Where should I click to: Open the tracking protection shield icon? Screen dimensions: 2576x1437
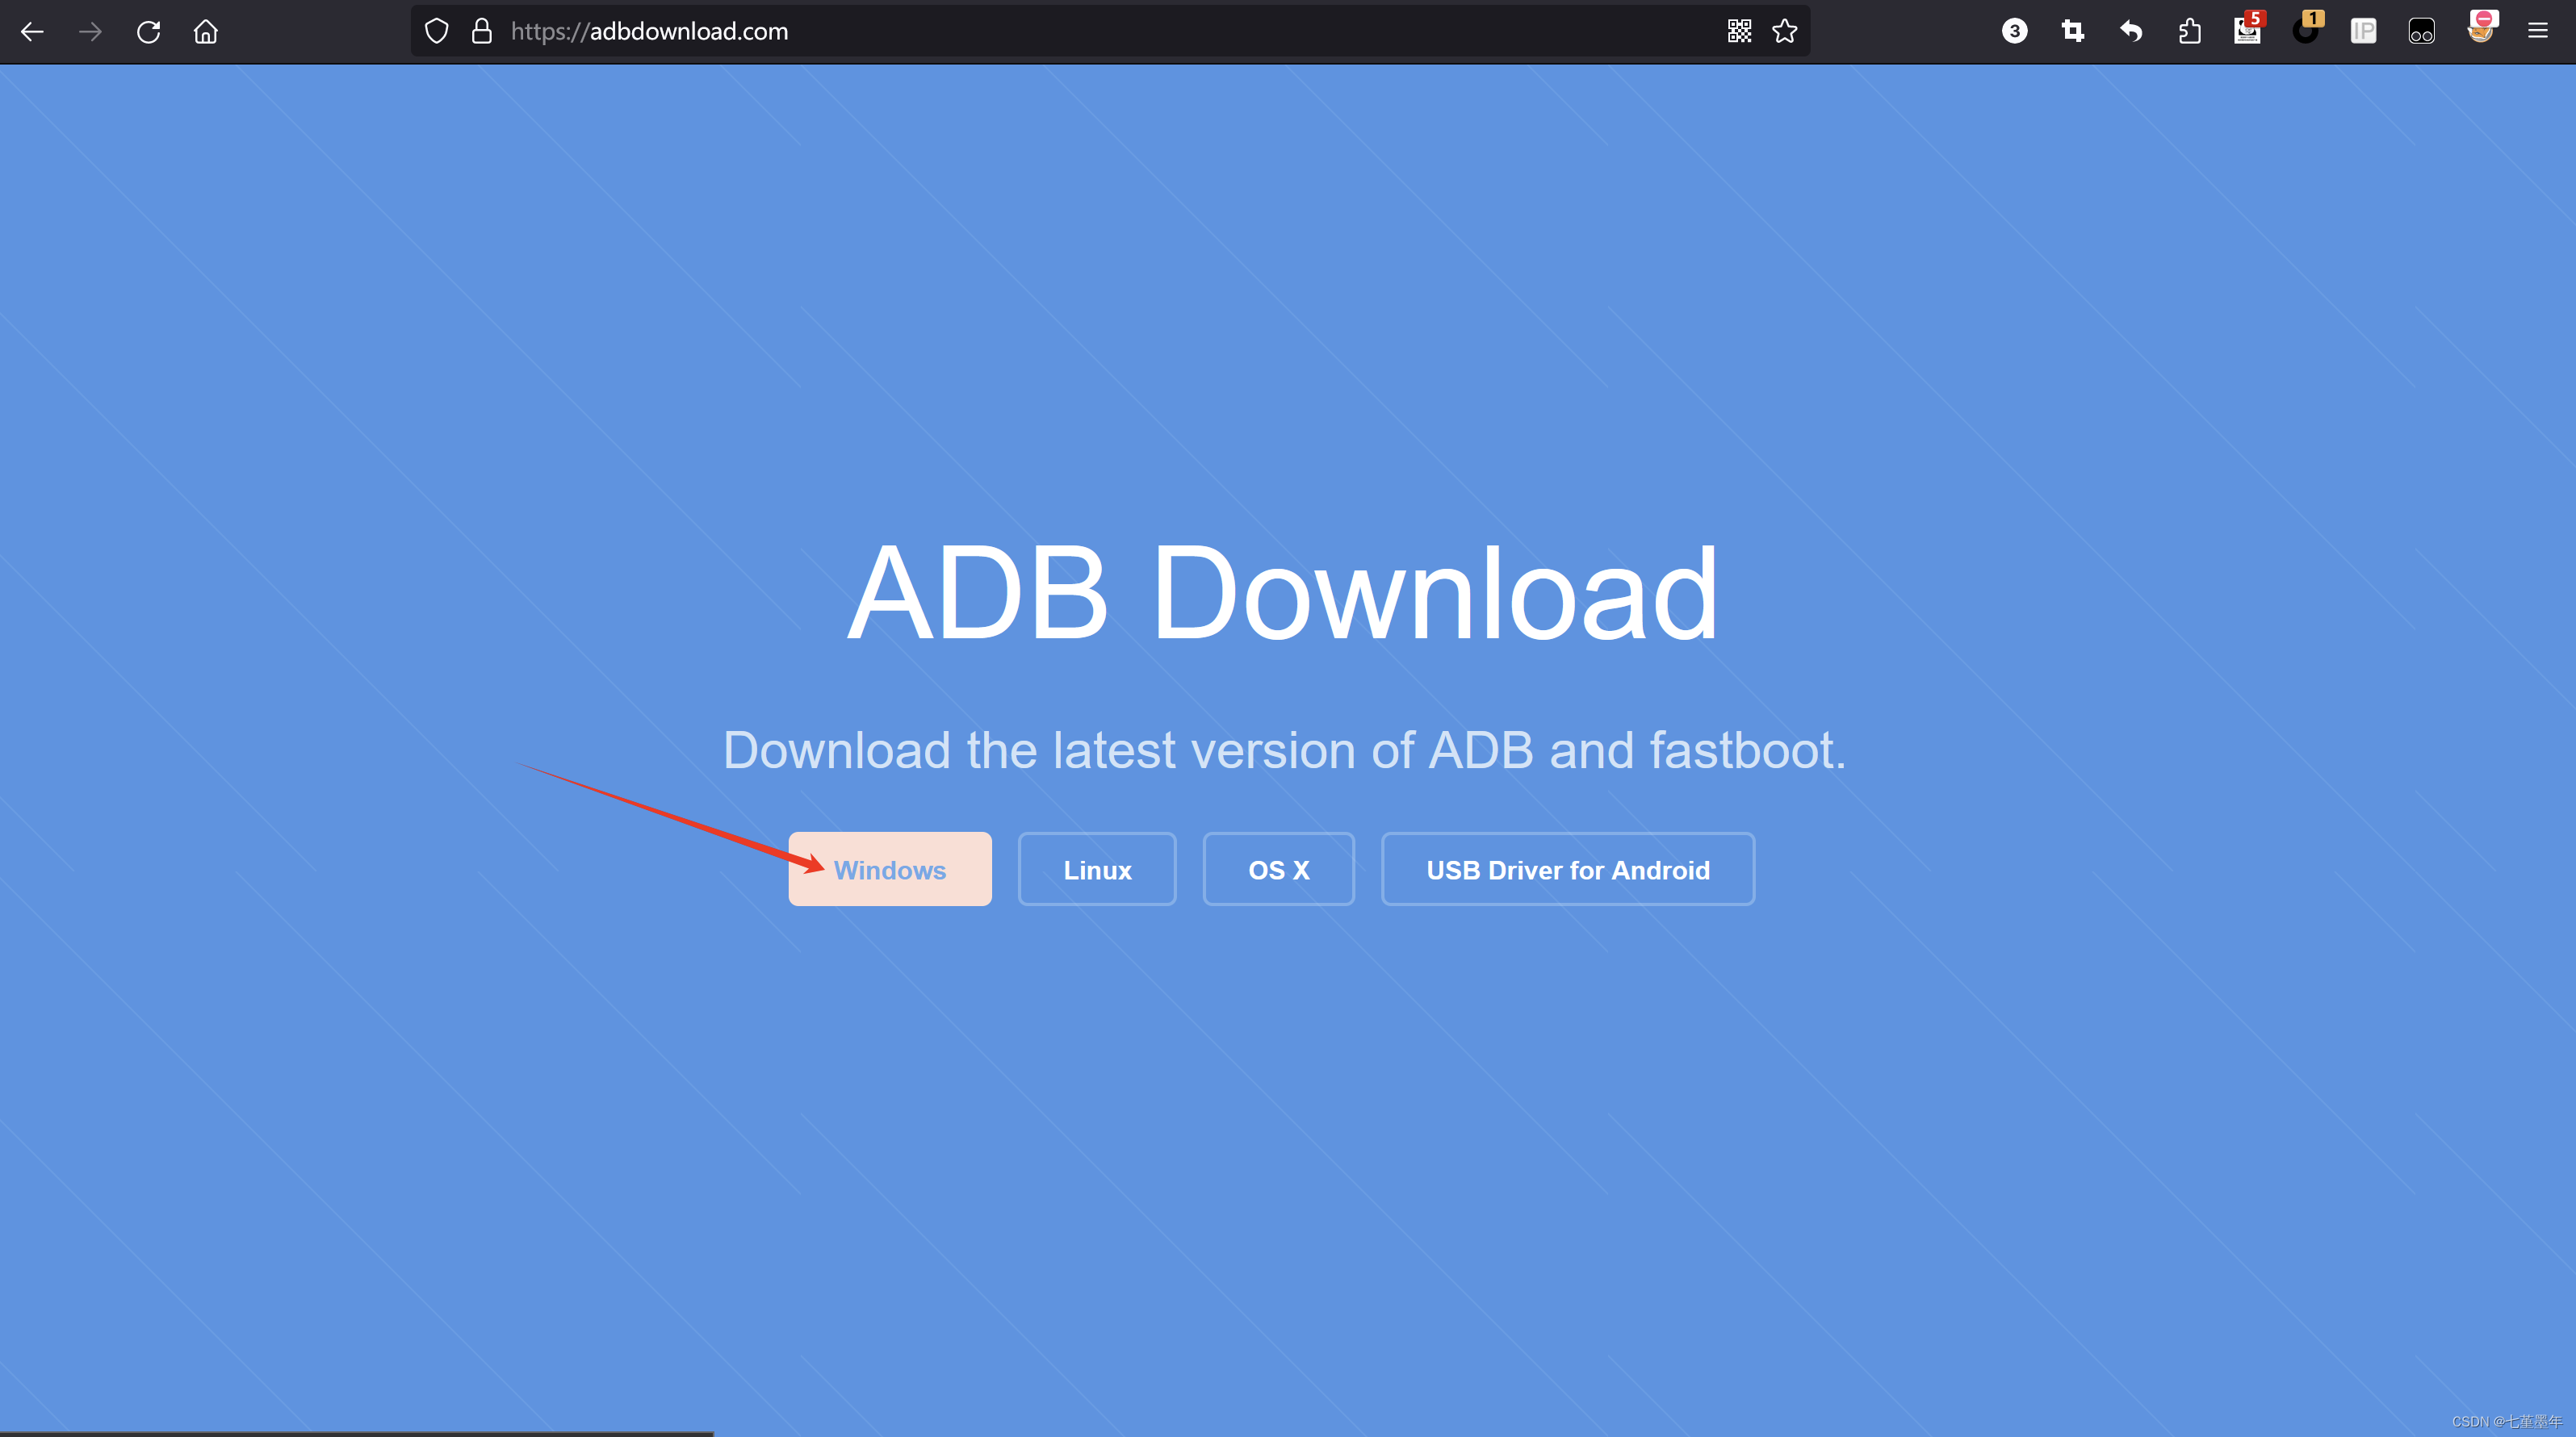pos(436,32)
